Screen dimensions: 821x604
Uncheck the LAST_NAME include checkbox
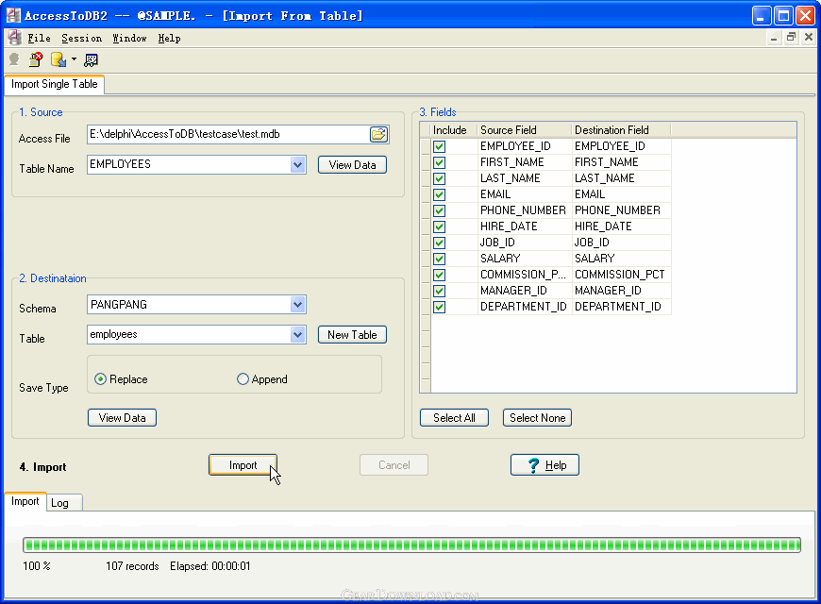click(x=440, y=178)
